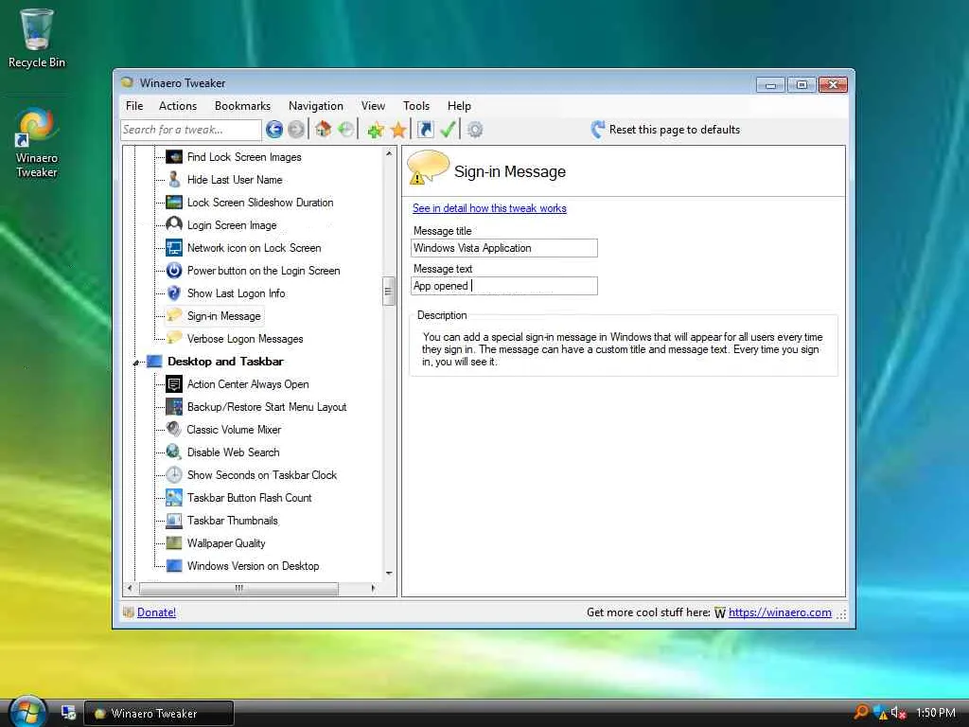This screenshot has height=727, width=969.
Task: Click the Hide Last User Name icon
Action: coord(174,179)
